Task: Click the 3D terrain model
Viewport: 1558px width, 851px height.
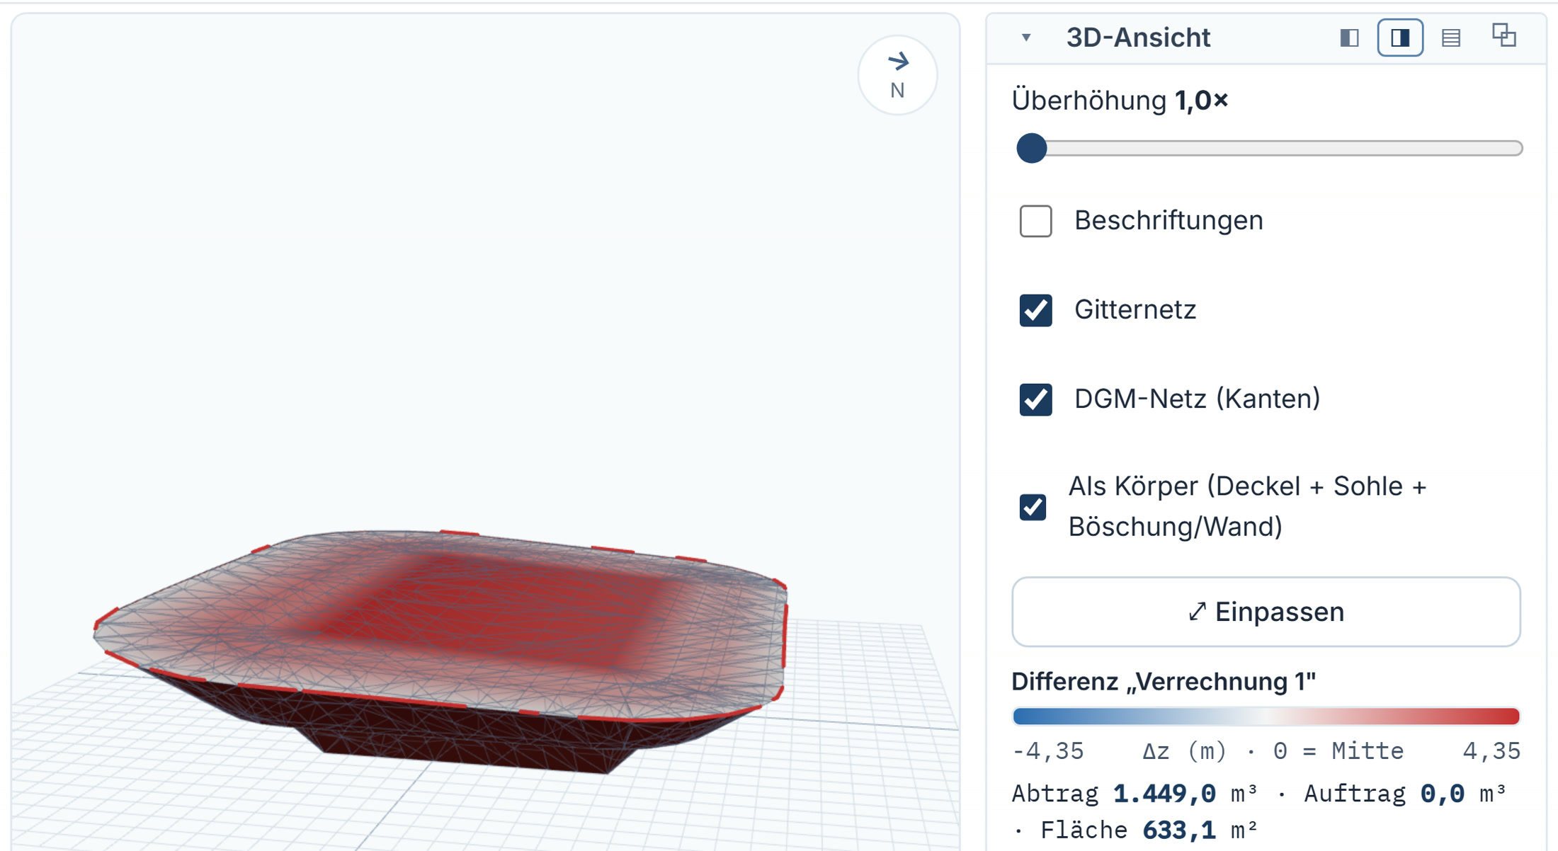Action: [439, 651]
